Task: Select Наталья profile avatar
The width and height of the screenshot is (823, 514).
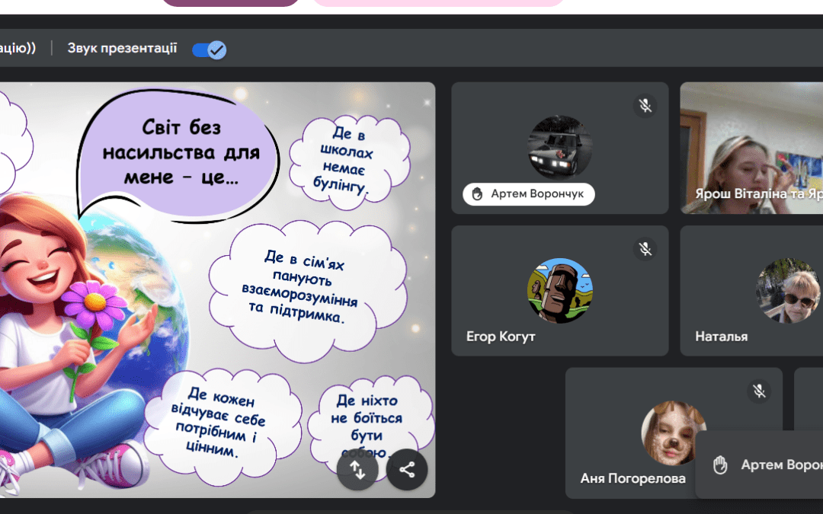Action: 788,291
